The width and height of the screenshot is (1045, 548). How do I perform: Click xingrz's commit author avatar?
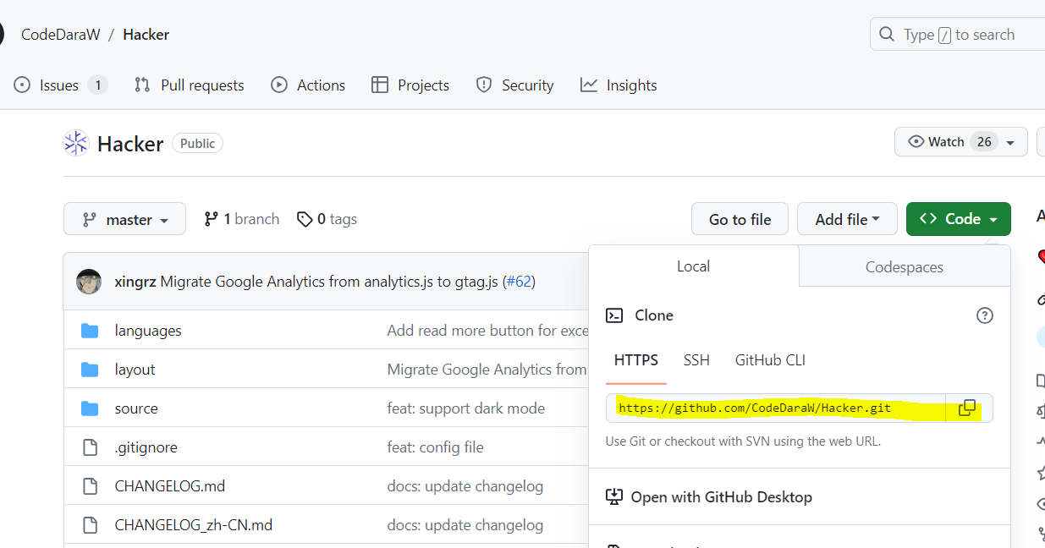(x=89, y=282)
